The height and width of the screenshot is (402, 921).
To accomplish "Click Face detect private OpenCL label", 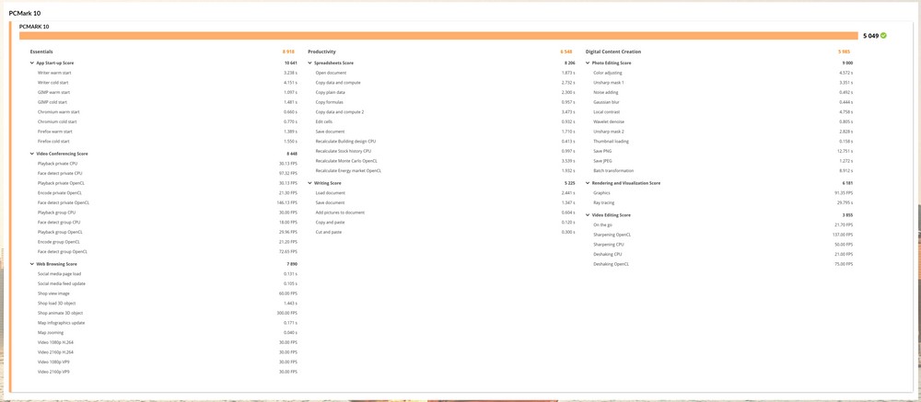I will [x=64, y=202].
